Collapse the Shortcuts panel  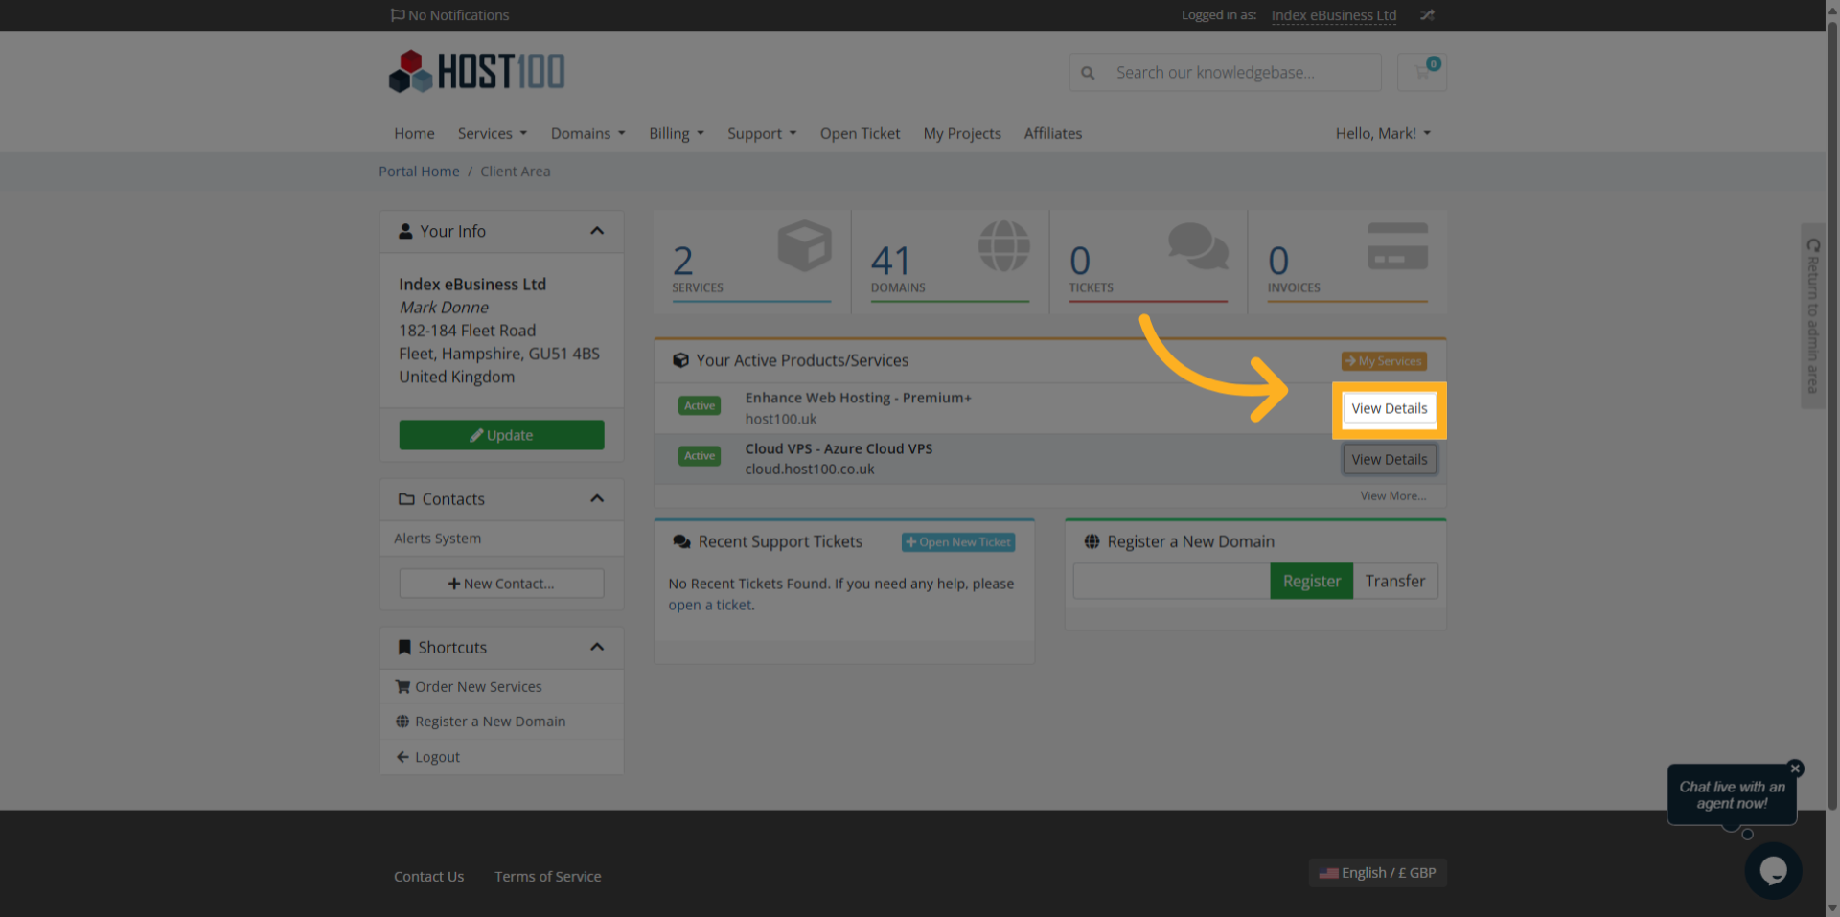coord(597,647)
